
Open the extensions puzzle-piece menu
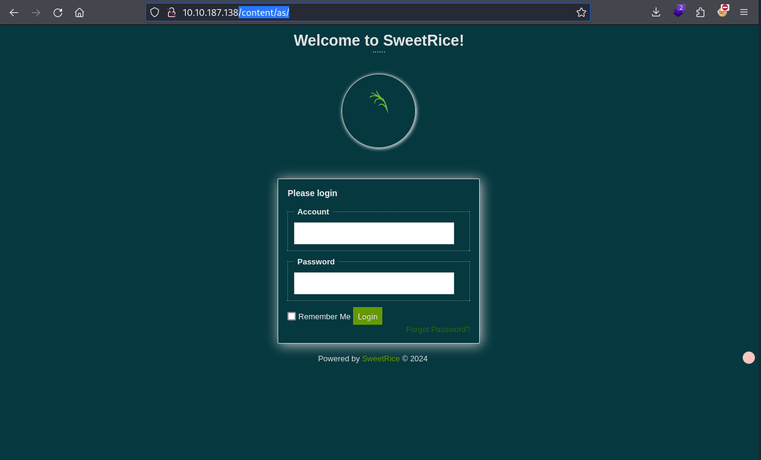click(x=700, y=12)
